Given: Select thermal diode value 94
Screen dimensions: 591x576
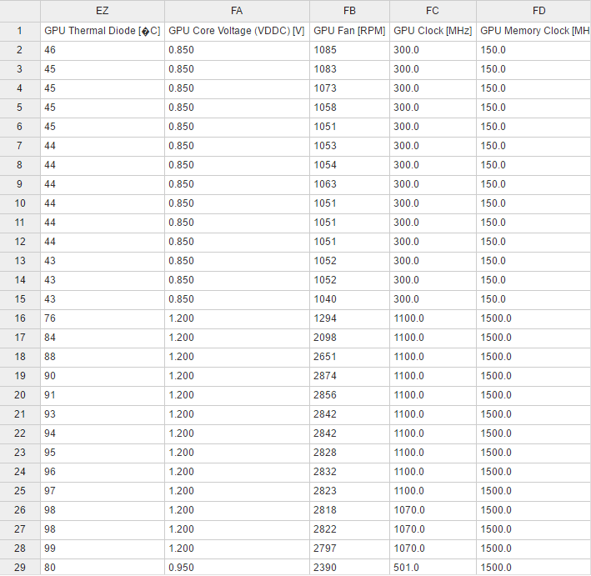Looking at the screenshot, I should point(103,433).
